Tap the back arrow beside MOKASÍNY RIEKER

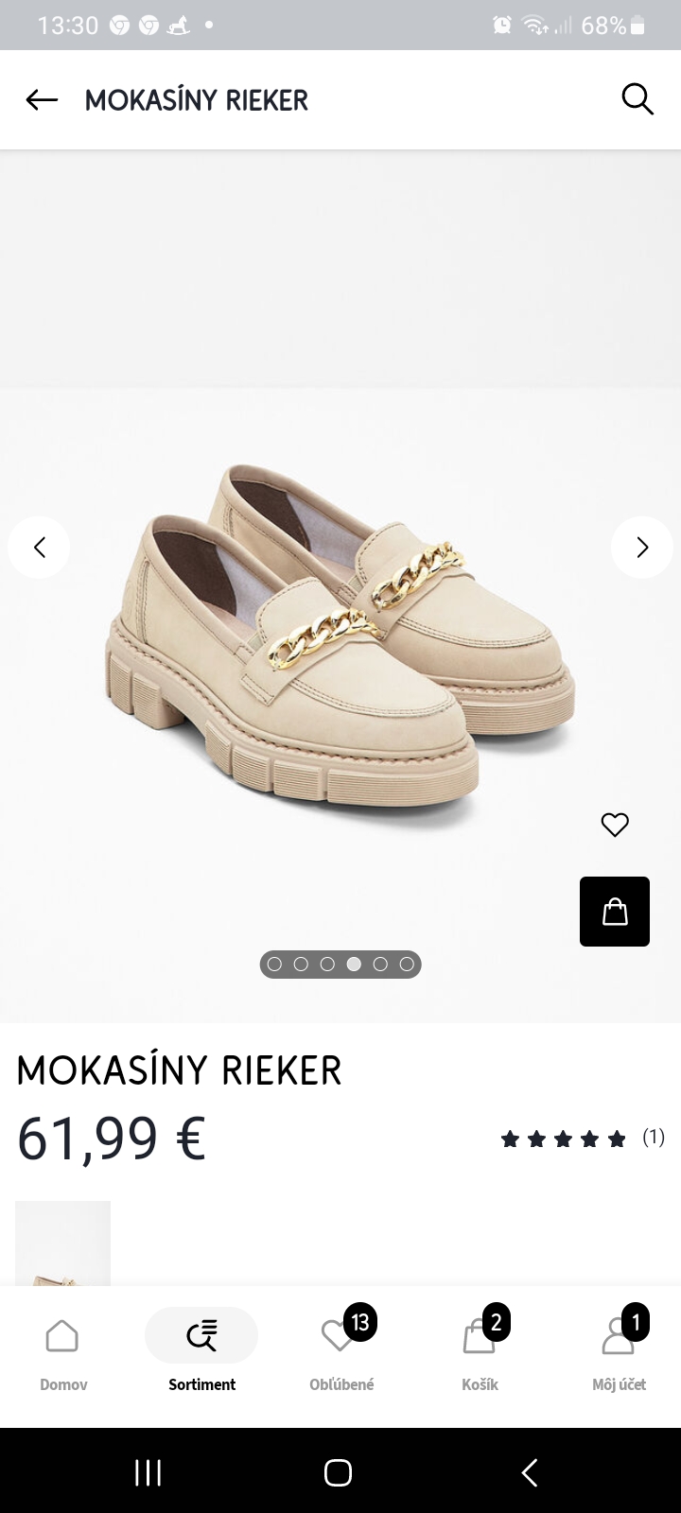tap(42, 99)
